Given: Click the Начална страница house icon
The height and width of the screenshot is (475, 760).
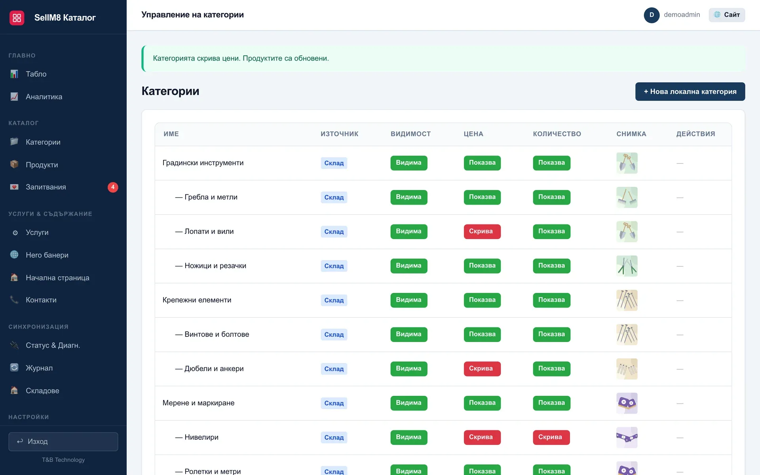Looking at the screenshot, I should point(14,277).
